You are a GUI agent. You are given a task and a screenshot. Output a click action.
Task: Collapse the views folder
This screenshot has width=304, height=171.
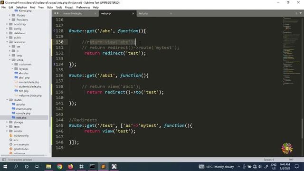(x=9, y=60)
